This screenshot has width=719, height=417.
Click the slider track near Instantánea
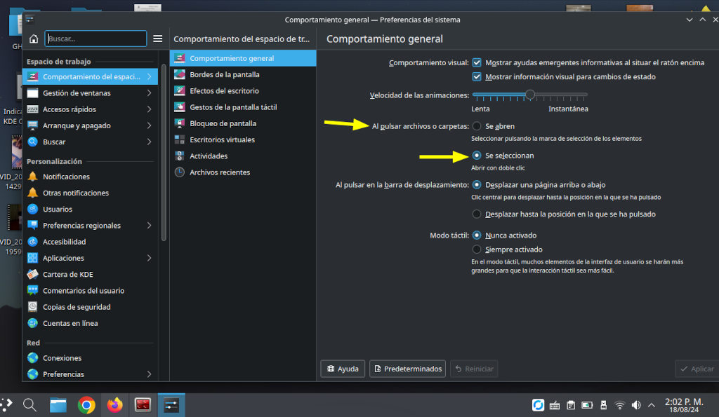coord(582,95)
